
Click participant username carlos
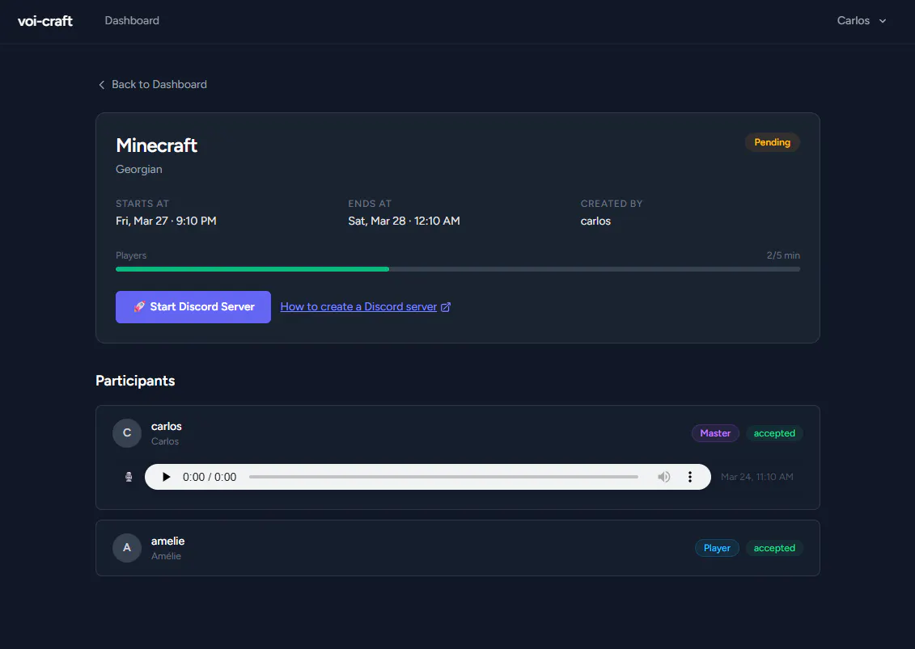click(167, 426)
